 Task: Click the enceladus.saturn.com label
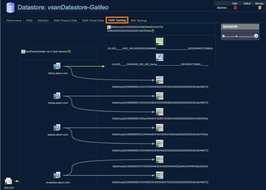[58, 183]
